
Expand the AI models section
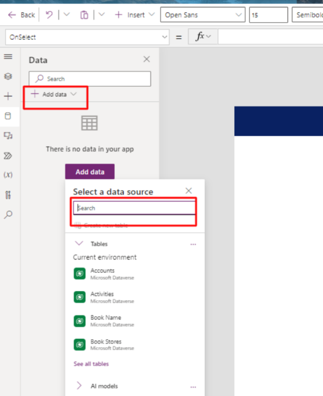pos(79,386)
